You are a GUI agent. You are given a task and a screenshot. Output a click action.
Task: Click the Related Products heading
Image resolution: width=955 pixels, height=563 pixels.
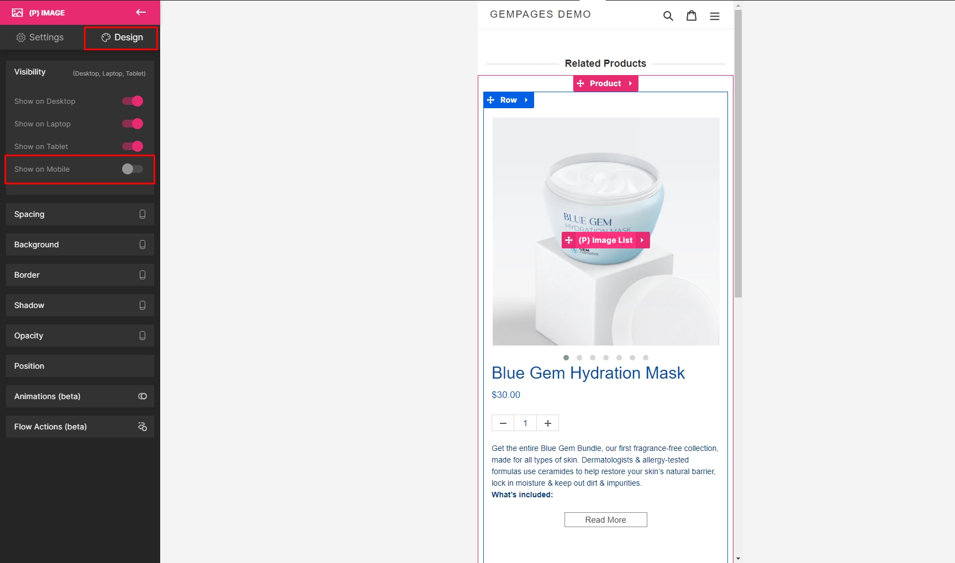(605, 63)
